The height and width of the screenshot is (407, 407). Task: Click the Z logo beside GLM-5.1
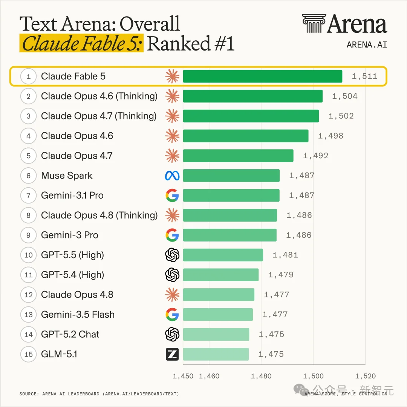click(x=172, y=354)
